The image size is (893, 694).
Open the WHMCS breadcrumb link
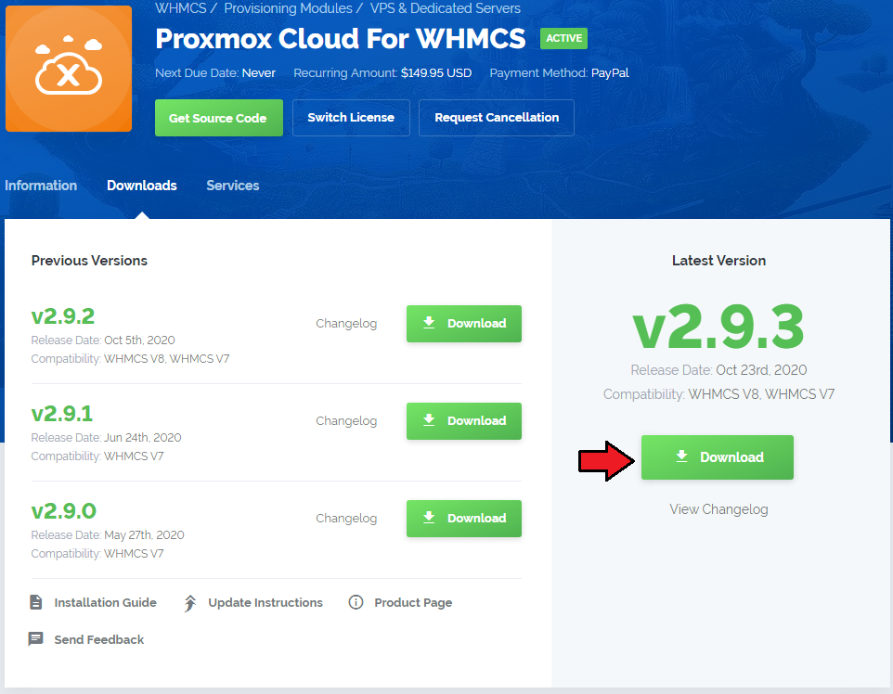pos(180,8)
